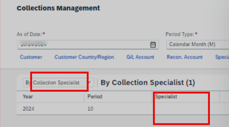
Task: Open the calendar picker icon
Action: [x=153, y=44]
